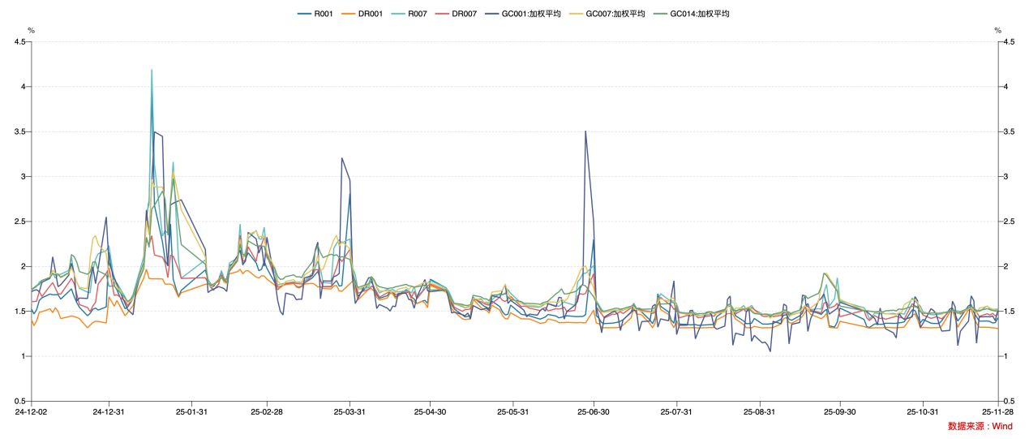
Task: Select the 24-12-02 x-axis date label
Action: pos(32,412)
